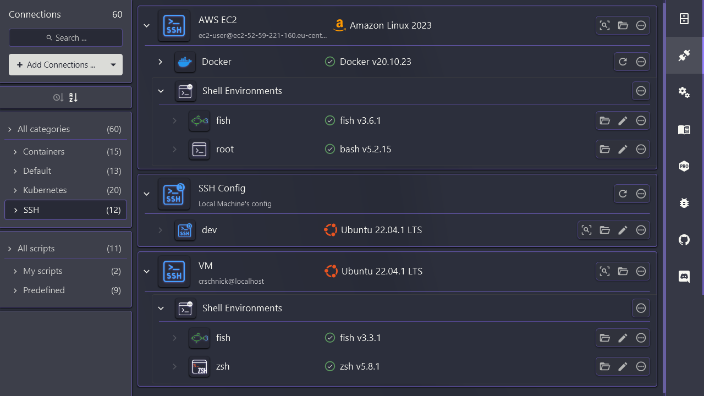Click Add Connections button

[x=57, y=65]
